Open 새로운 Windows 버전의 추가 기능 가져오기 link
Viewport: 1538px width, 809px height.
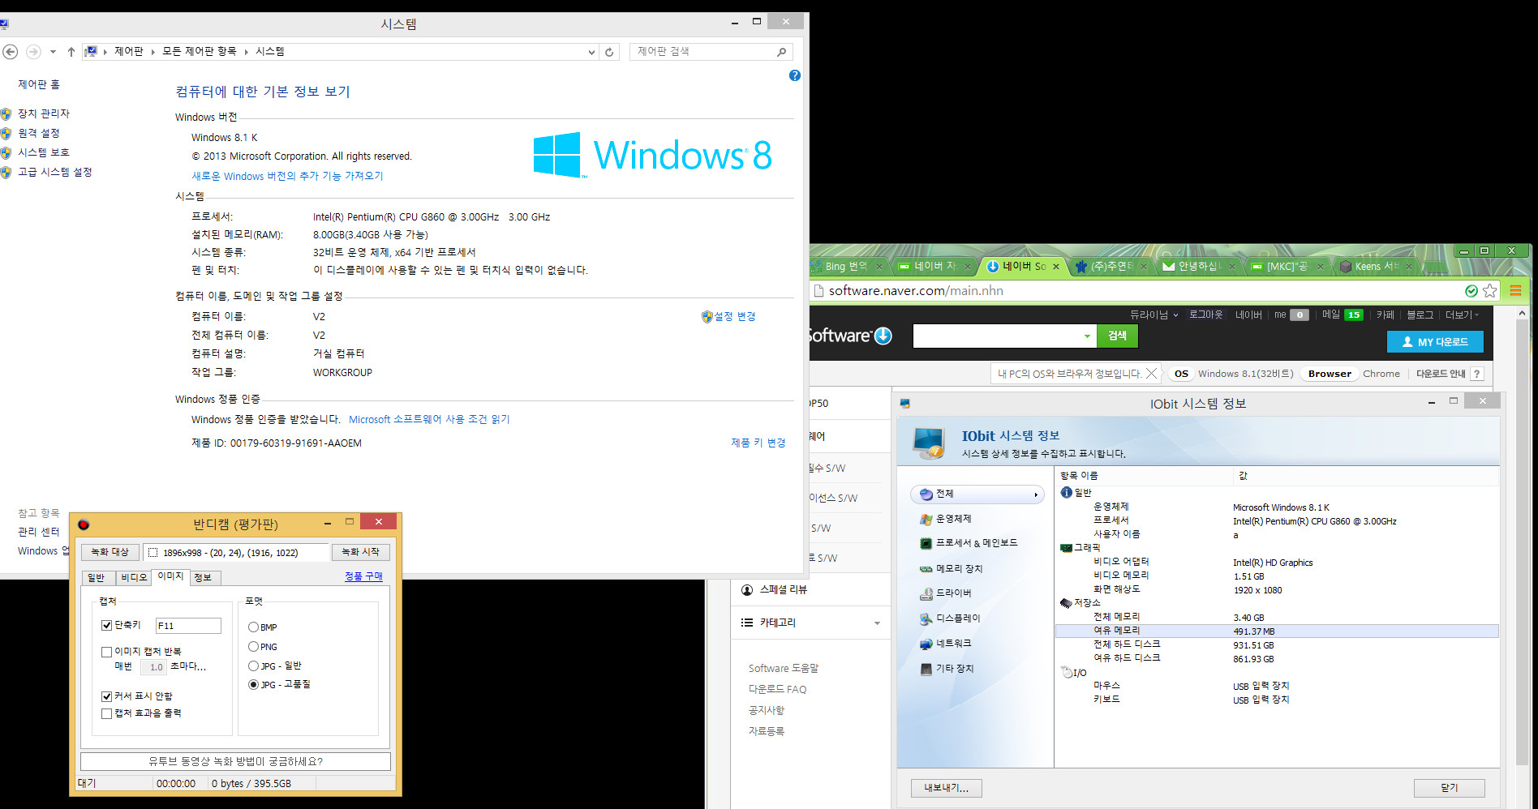click(x=287, y=176)
